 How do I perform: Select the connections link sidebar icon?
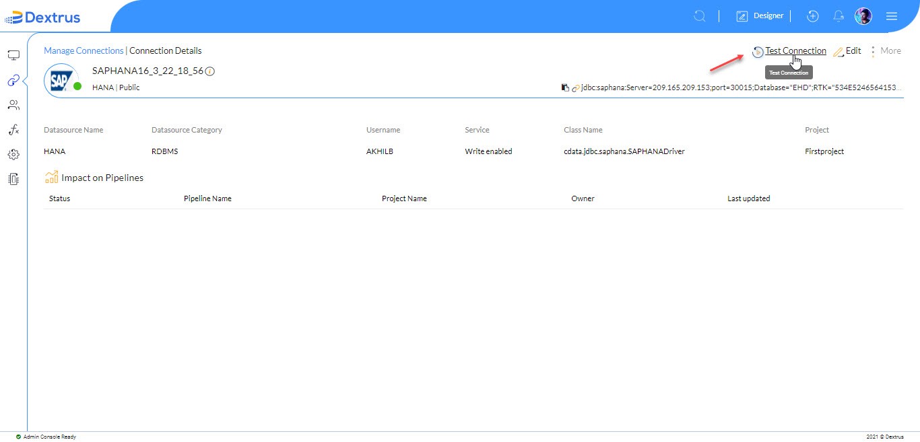coord(13,80)
